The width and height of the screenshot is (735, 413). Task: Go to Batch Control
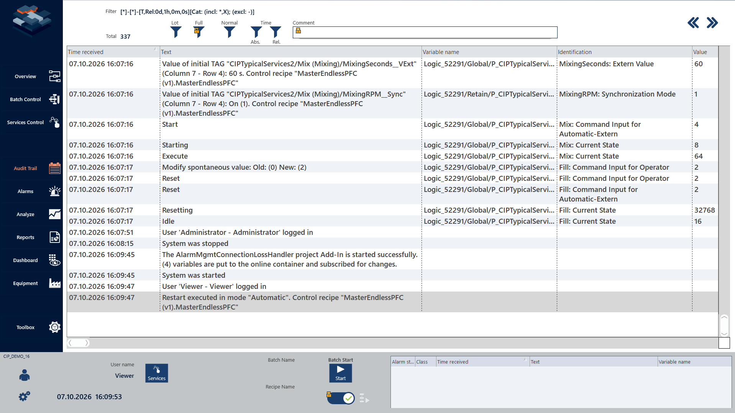tap(31, 99)
